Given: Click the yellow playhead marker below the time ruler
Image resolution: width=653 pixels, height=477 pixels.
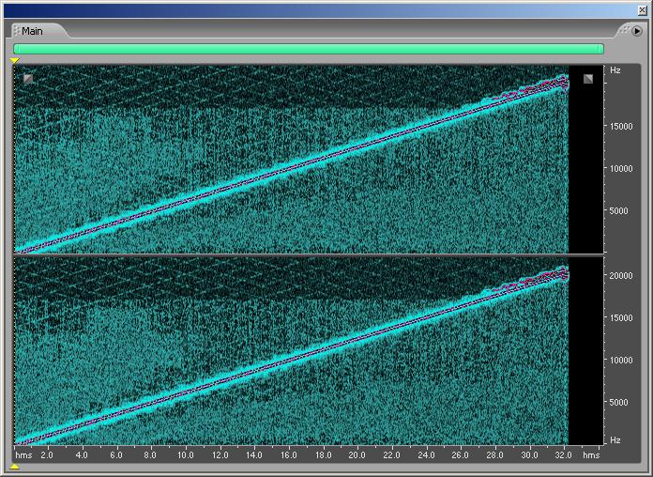Looking at the screenshot, I should pos(15,467).
